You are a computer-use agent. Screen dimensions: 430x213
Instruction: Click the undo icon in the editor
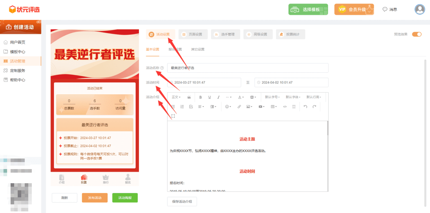coord(305,107)
